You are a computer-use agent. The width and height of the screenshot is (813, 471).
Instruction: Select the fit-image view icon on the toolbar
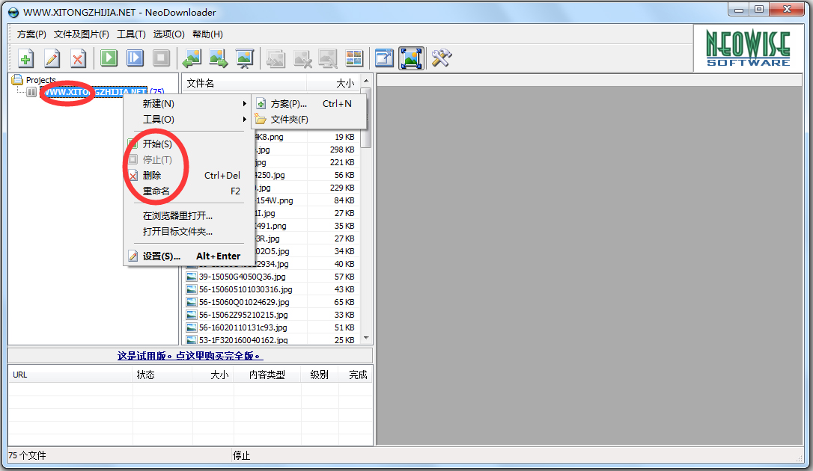pyautogui.click(x=410, y=58)
